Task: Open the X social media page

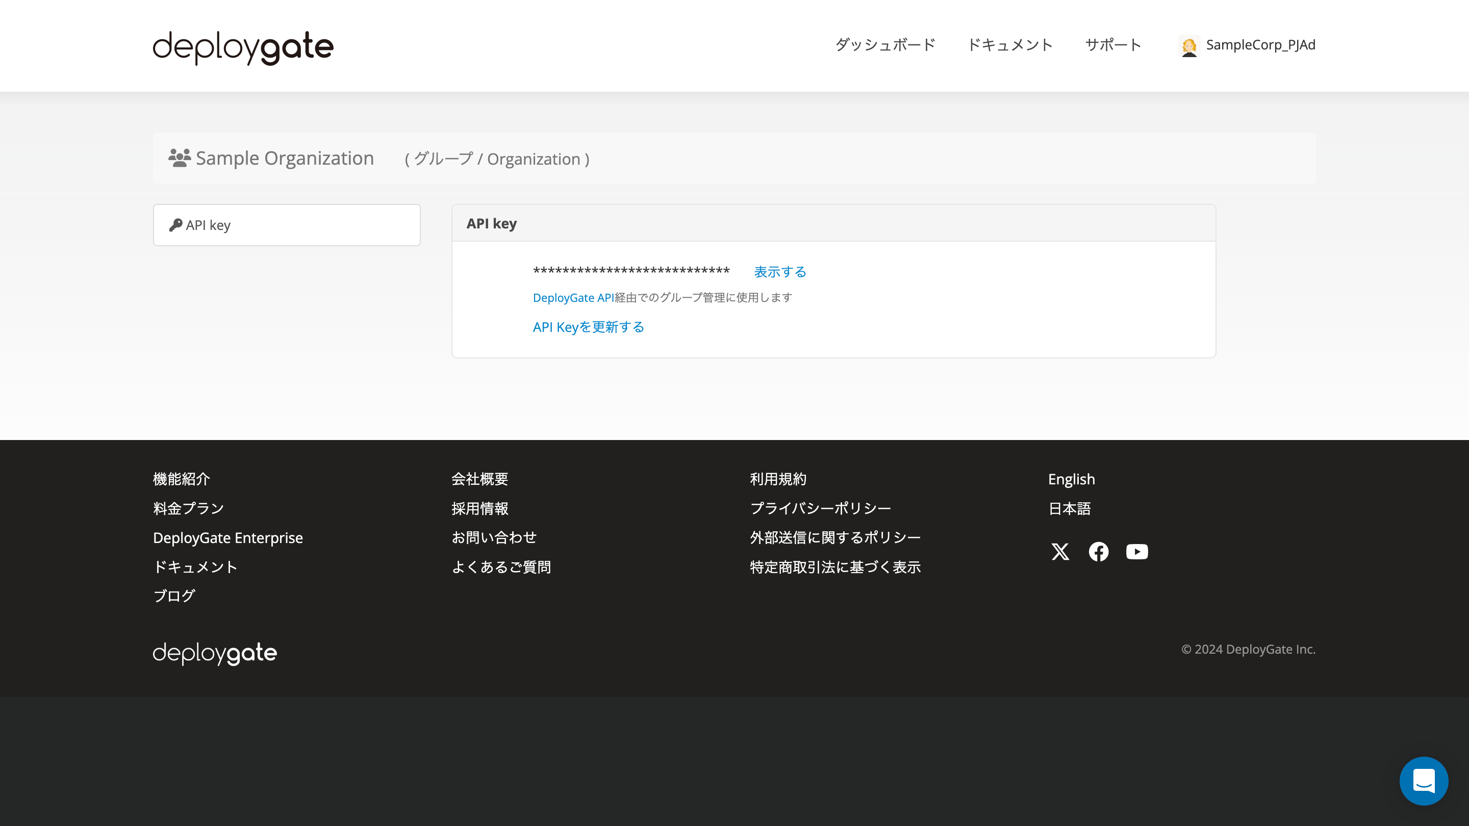Action: pyautogui.click(x=1059, y=551)
